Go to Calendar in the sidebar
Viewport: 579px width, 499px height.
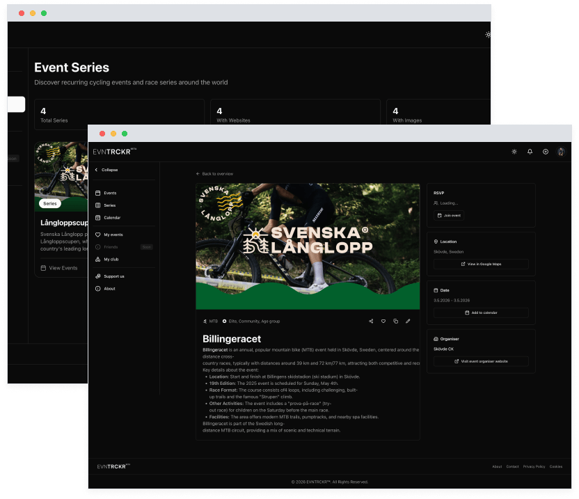112,218
